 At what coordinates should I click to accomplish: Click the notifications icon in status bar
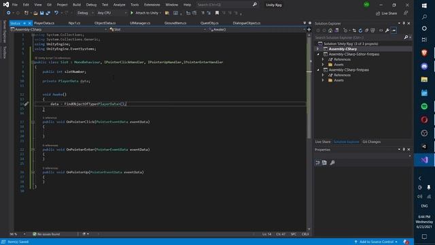click(406, 242)
